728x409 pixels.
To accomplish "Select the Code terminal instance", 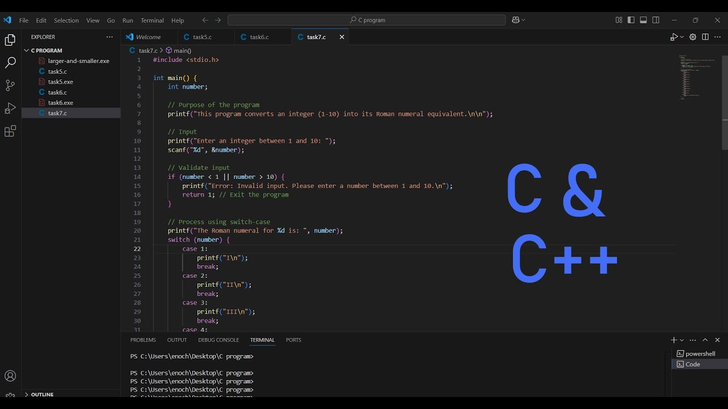I will [x=700, y=364].
